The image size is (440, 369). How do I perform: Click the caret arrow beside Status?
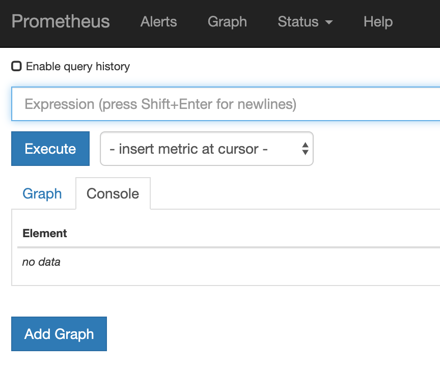pos(328,23)
